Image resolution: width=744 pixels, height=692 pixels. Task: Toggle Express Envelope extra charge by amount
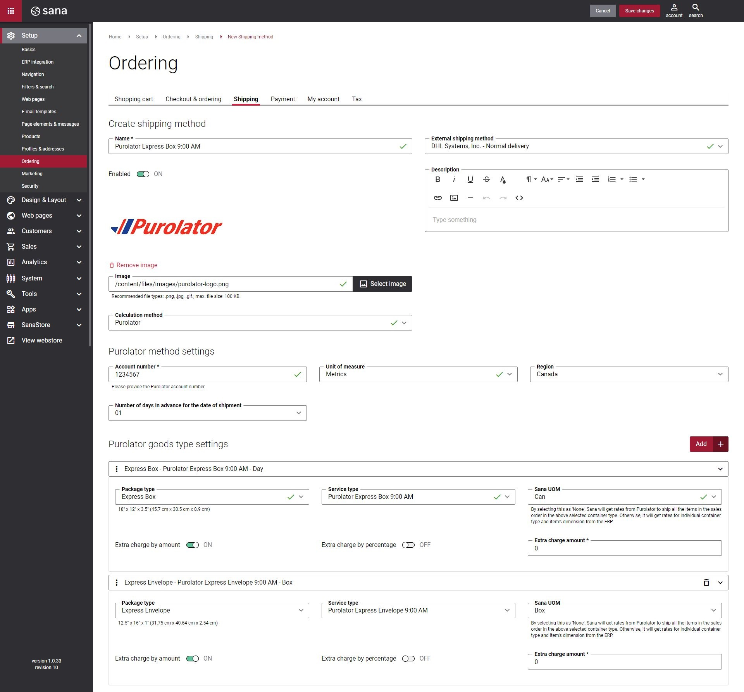(193, 659)
